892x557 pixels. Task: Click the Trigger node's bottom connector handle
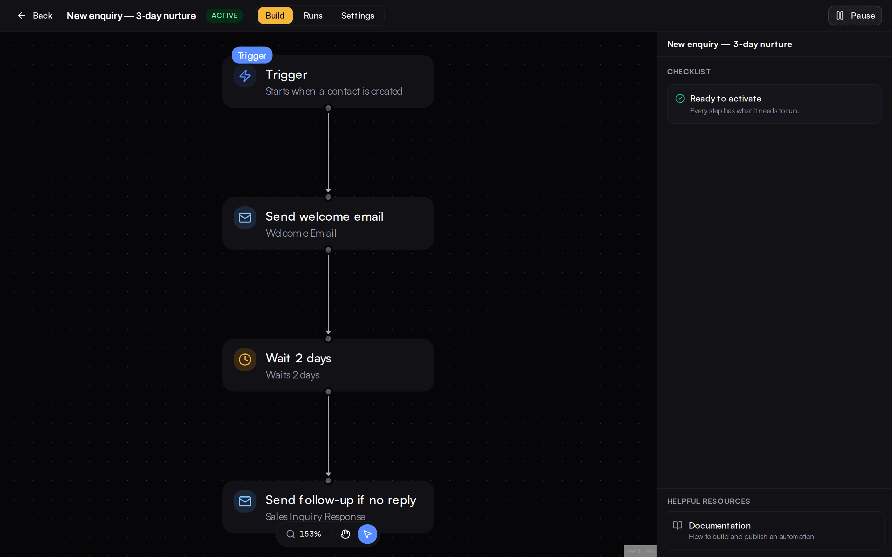point(328,108)
